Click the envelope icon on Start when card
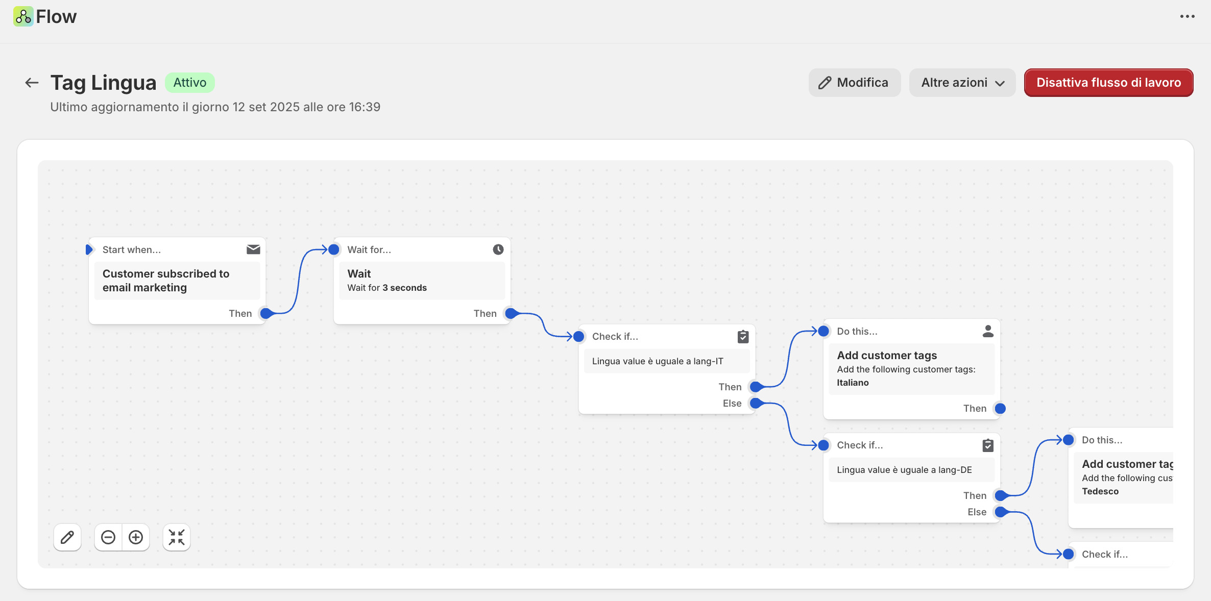This screenshot has width=1211, height=601. click(253, 249)
